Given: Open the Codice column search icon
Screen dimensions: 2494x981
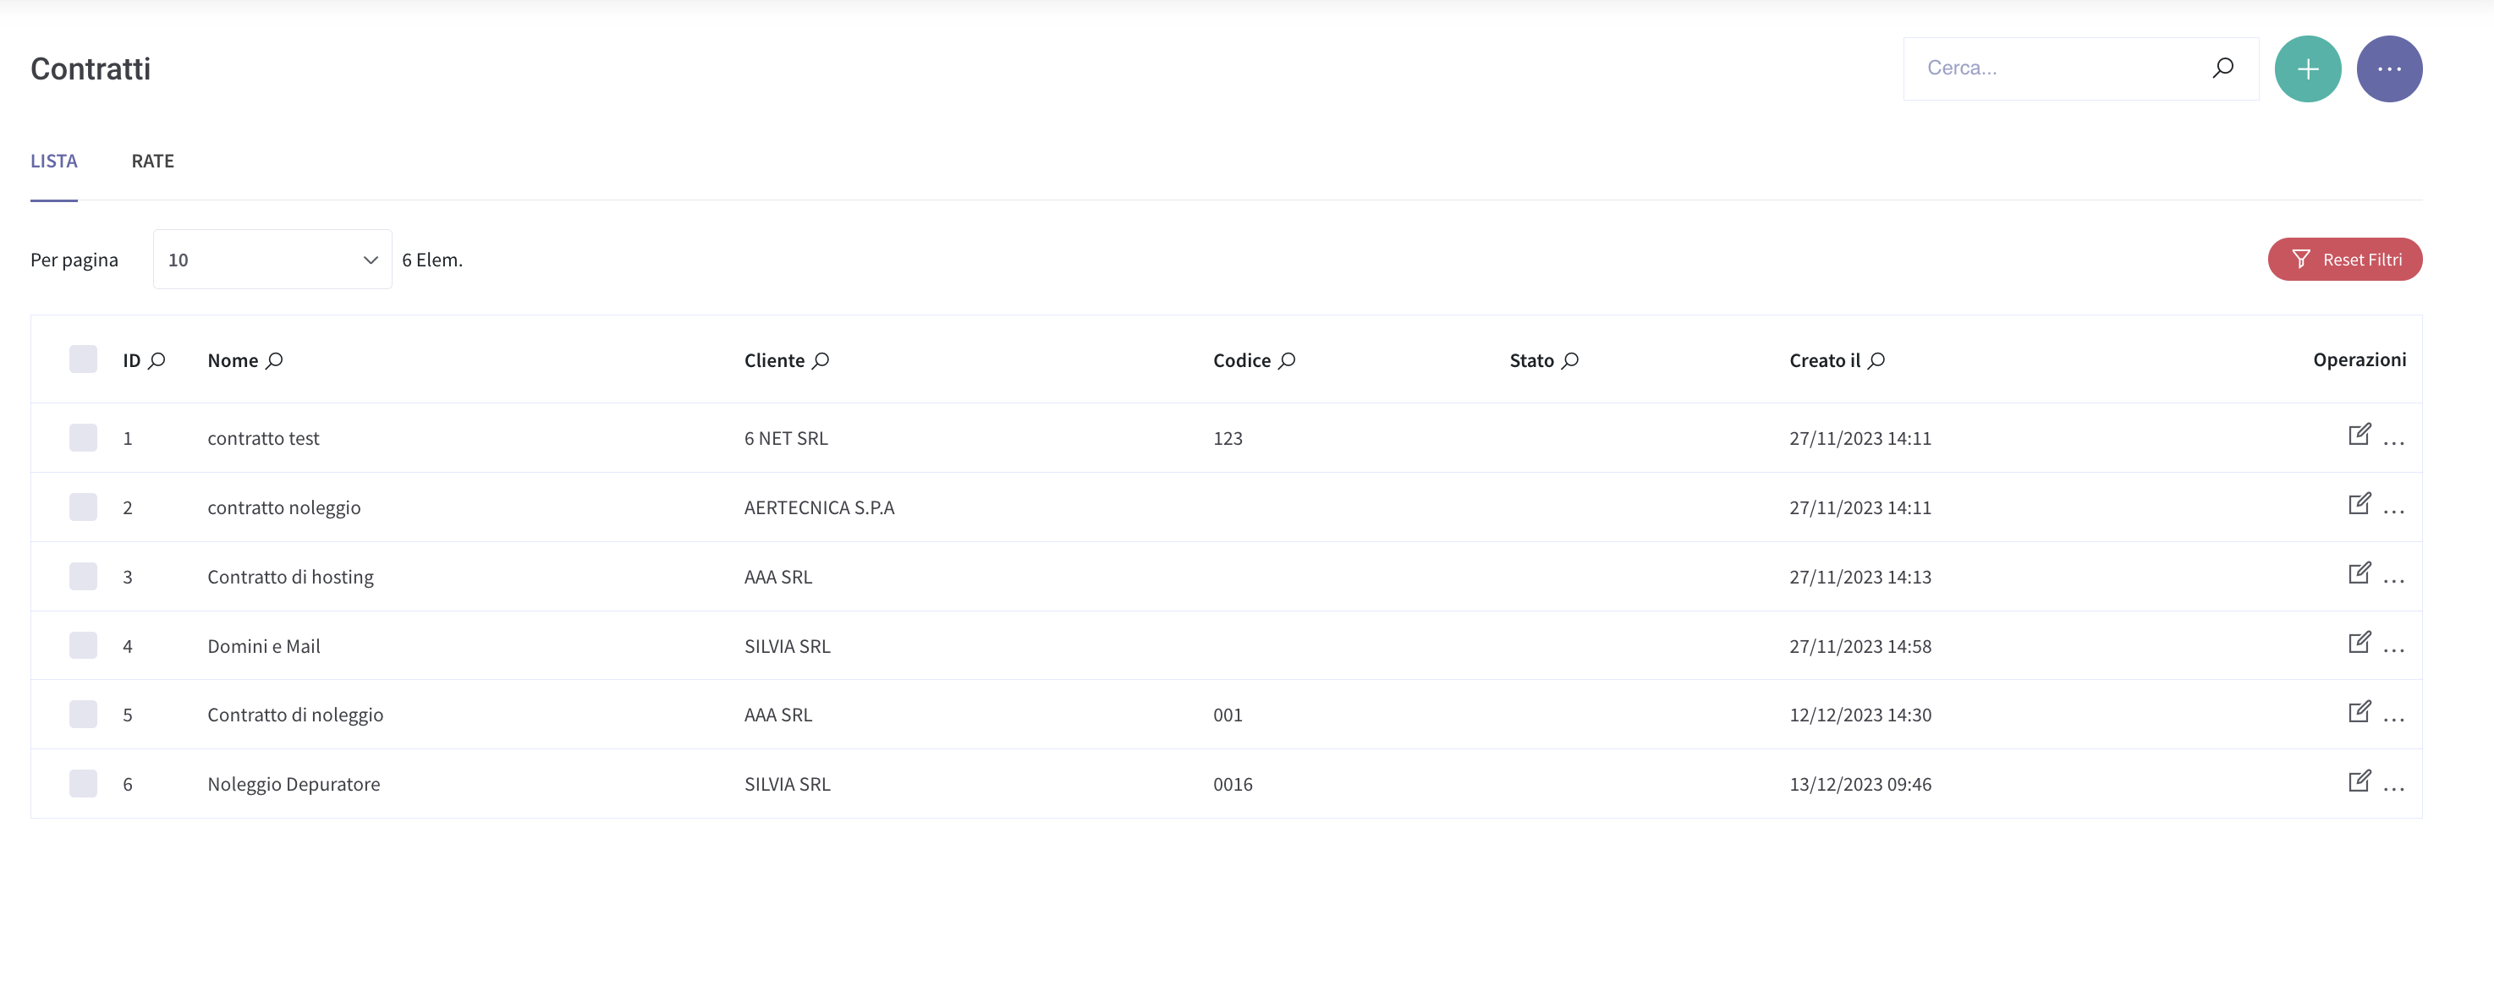Looking at the screenshot, I should point(1287,360).
